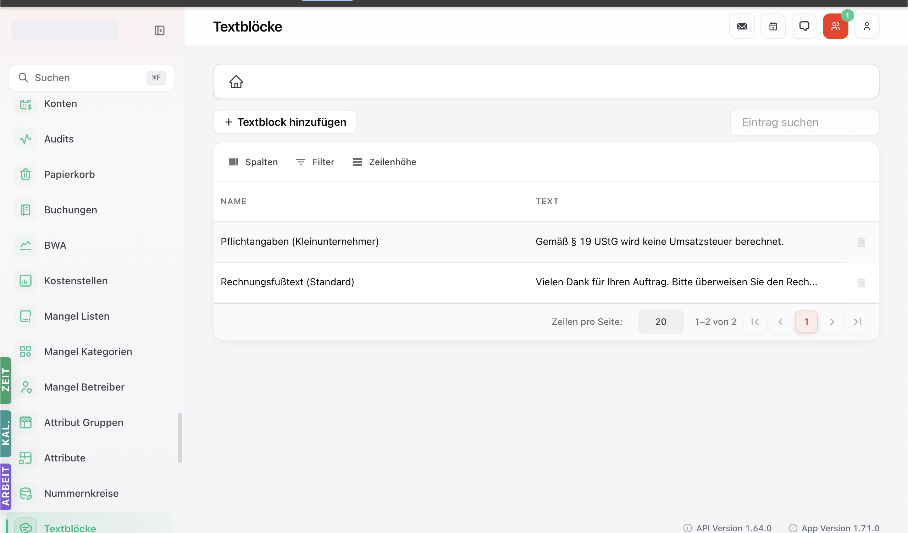Click the sidebar scrollbar thumb
908x533 pixels.
pos(180,438)
